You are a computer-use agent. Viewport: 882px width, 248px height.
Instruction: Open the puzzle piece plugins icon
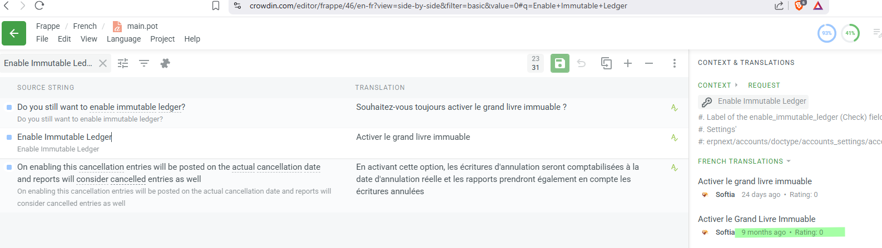coord(165,63)
